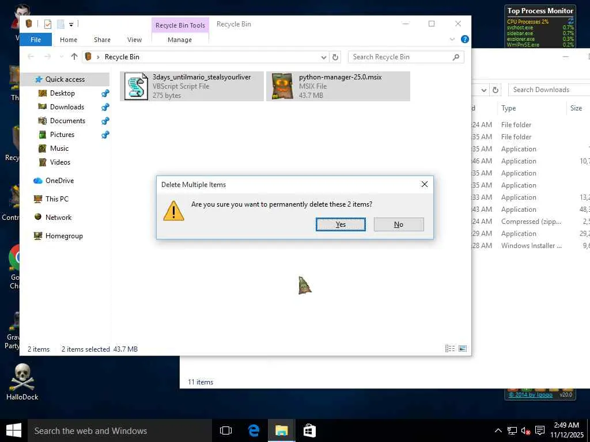590x442 pixels.
Task: Select the 3days_untilmario_stealsyourliver VBScript file
Action: pos(192,86)
